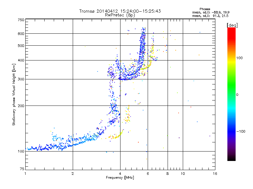This screenshot has height=189, width=253.
Task: Click the height-axis tick label '100' on the left
Action: click(21, 152)
